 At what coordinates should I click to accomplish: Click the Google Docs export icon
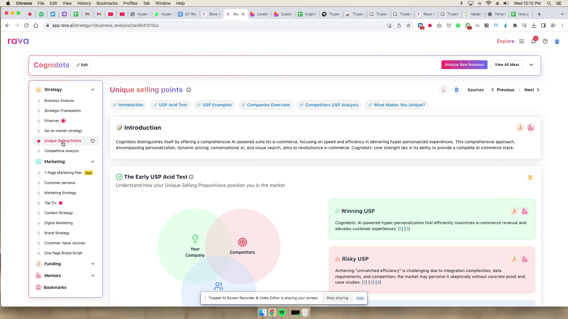click(457, 90)
